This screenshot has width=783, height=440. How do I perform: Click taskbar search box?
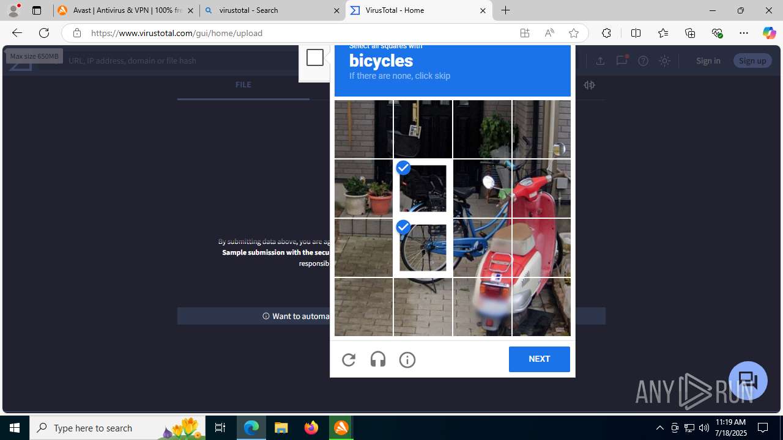[117, 428]
